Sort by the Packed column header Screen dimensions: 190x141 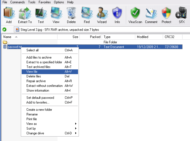91,37
